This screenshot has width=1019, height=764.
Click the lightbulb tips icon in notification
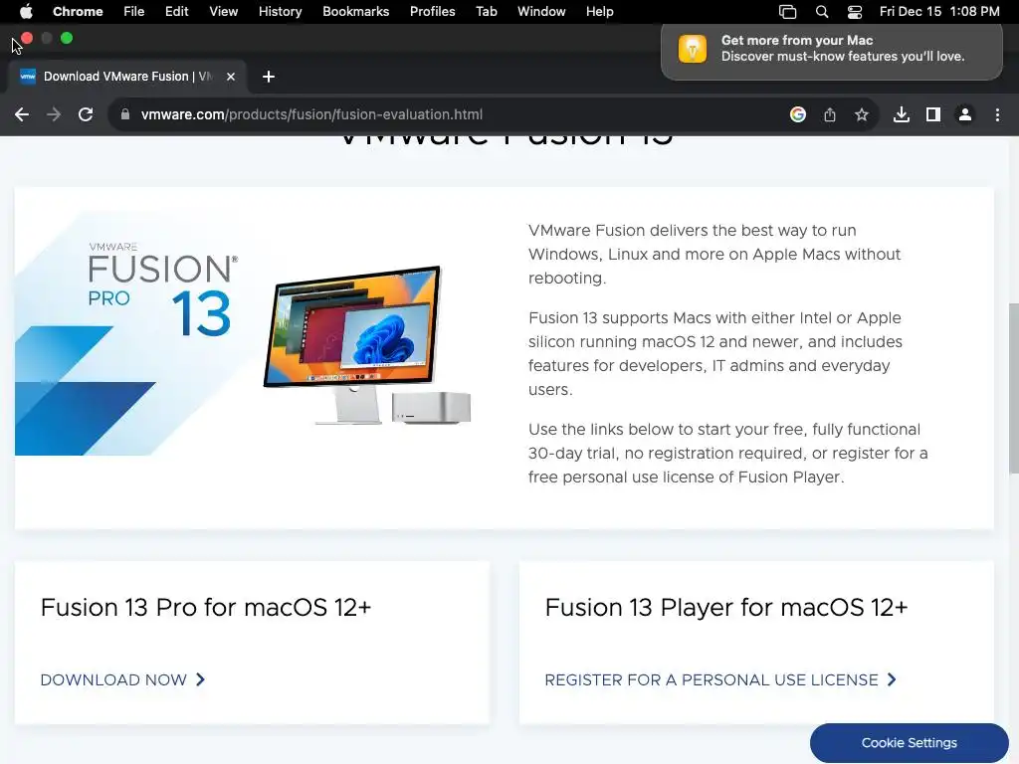pos(693,49)
